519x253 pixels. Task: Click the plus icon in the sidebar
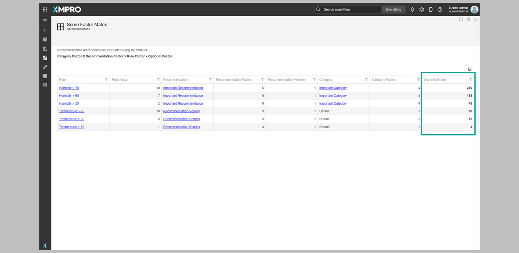point(45,30)
